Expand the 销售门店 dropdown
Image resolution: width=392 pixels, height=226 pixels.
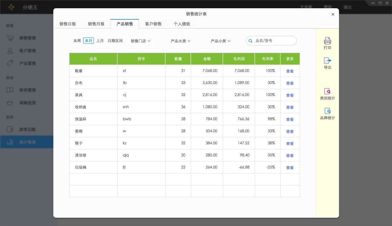coord(141,41)
